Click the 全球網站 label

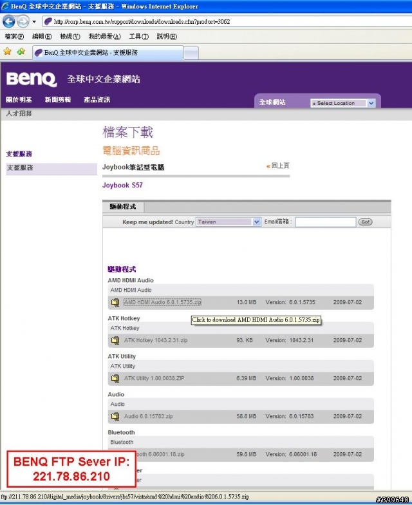[x=272, y=102]
